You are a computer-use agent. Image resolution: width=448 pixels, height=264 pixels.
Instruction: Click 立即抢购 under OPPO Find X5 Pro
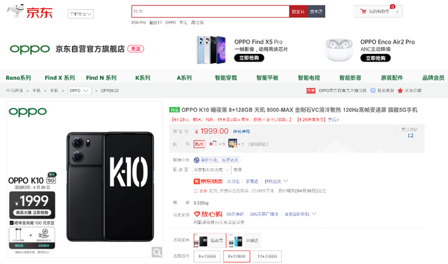(249, 58)
